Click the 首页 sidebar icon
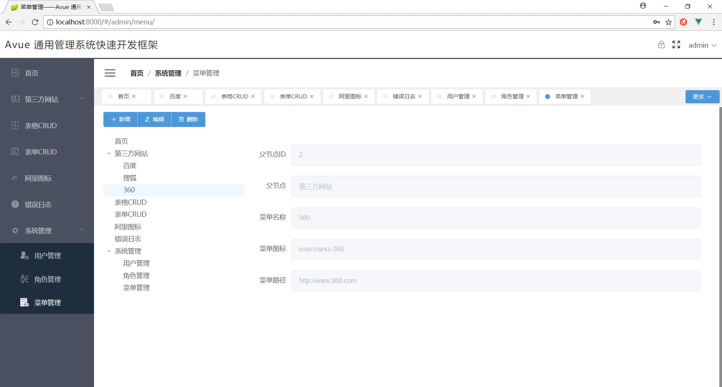 point(15,73)
